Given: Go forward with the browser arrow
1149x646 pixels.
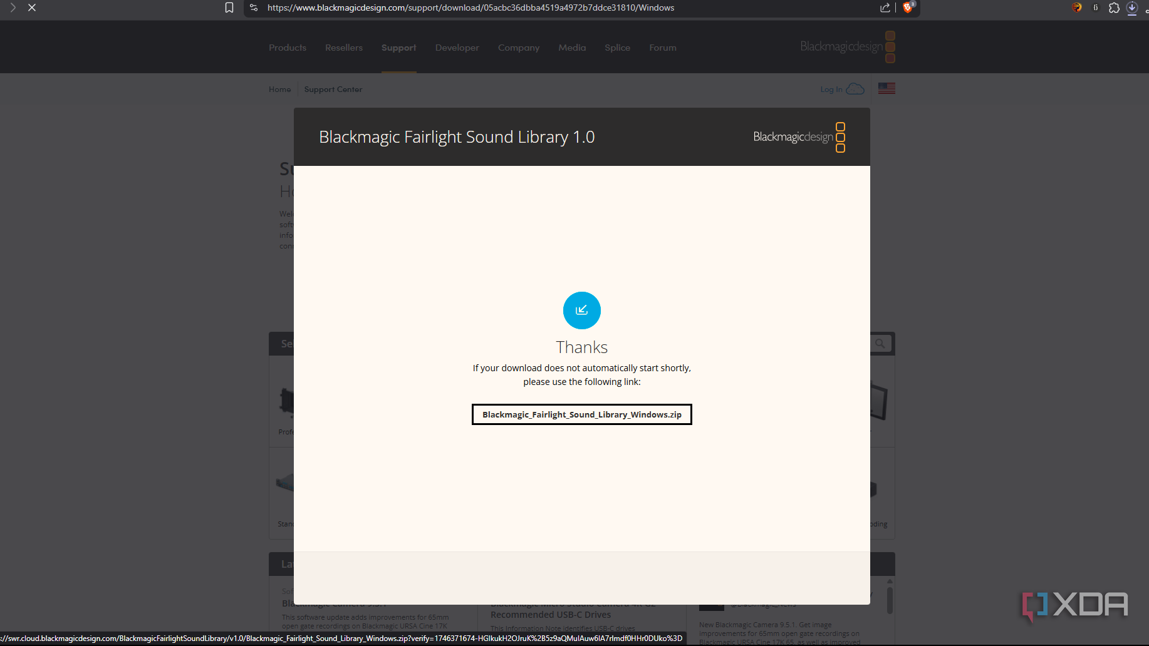Looking at the screenshot, I should (13, 8).
